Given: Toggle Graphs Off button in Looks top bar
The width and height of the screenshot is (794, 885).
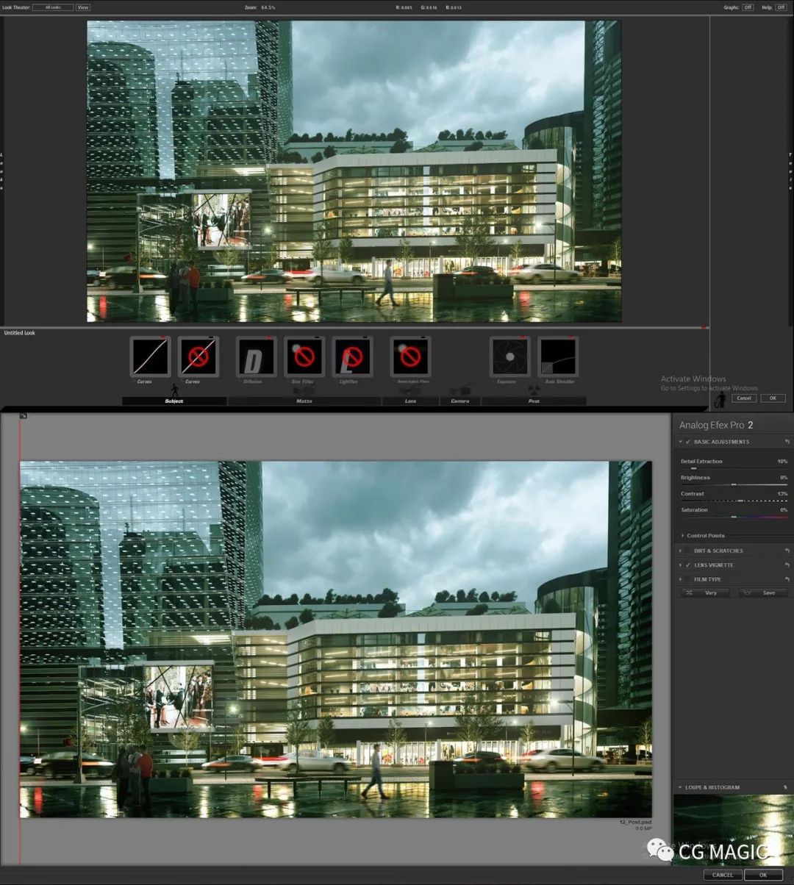Looking at the screenshot, I should coord(748,7).
